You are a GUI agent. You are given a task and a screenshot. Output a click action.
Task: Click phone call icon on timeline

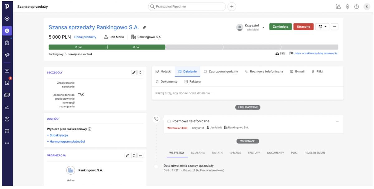(156, 119)
